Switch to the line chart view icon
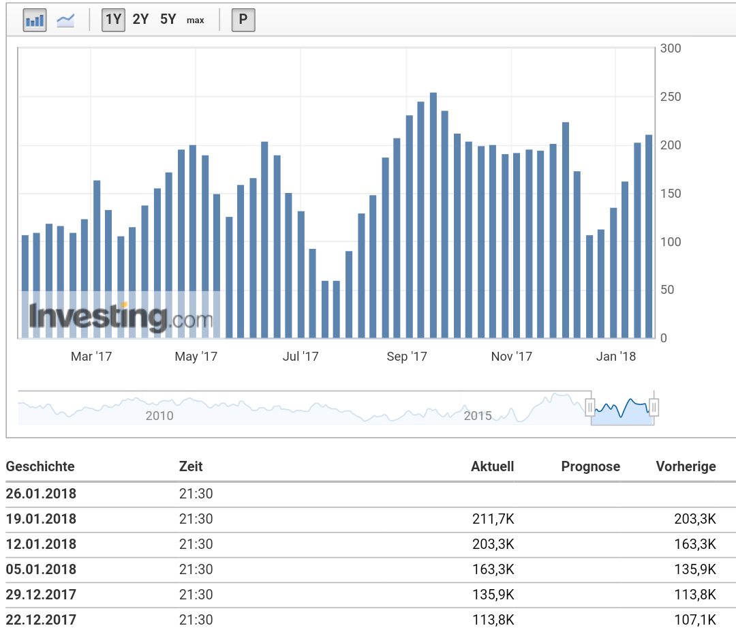 (x=65, y=20)
